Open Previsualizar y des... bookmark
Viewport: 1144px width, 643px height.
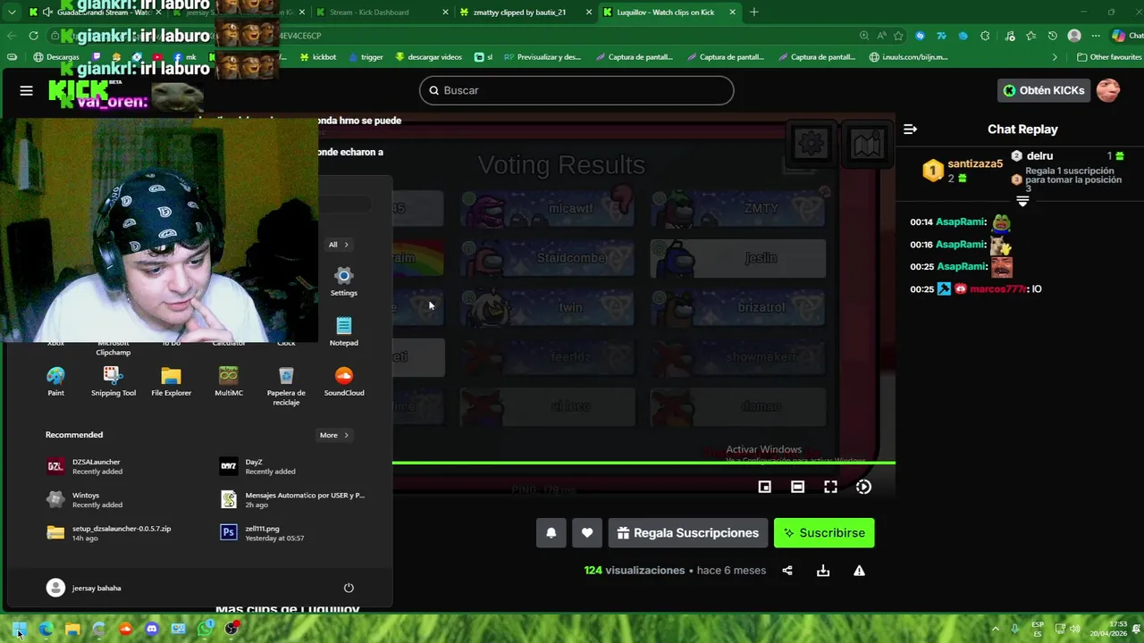tap(543, 57)
